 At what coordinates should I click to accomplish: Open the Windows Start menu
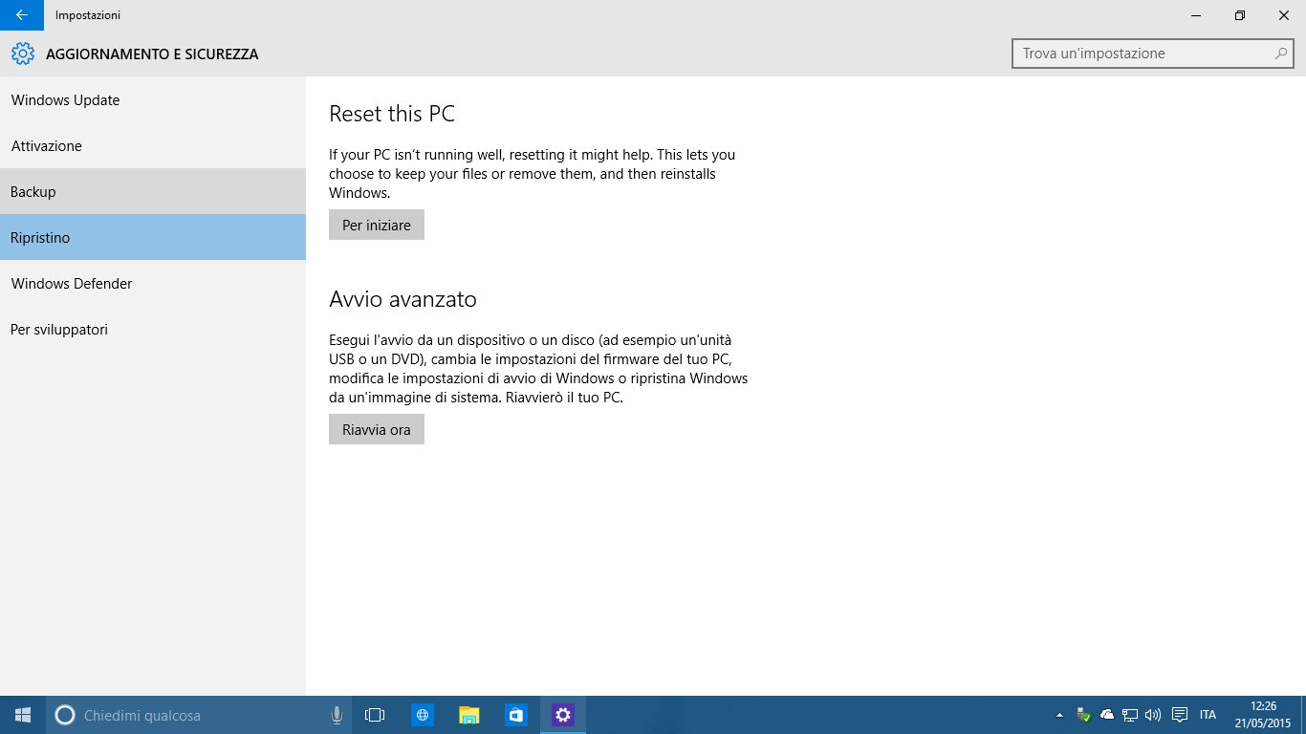(x=23, y=715)
